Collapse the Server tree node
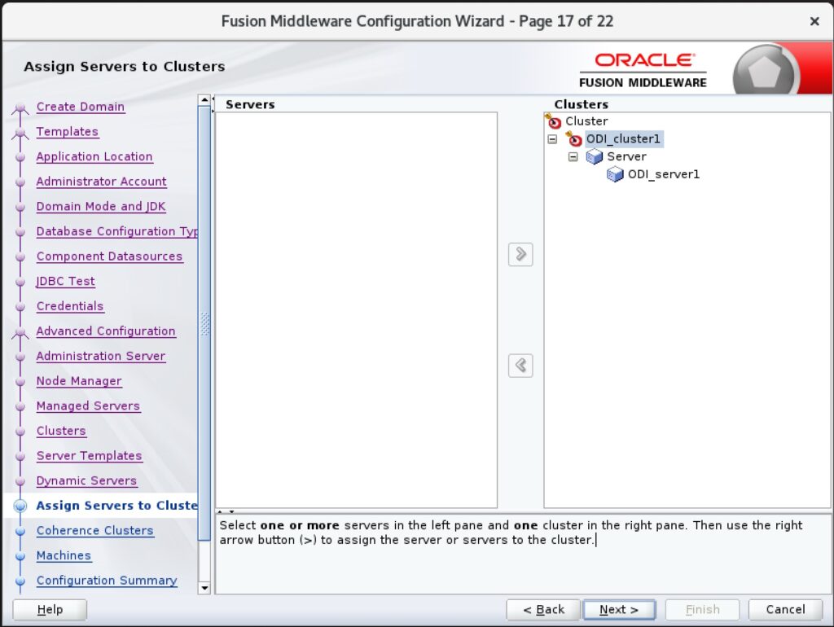The width and height of the screenshot is (834, 627). point(573,157)
